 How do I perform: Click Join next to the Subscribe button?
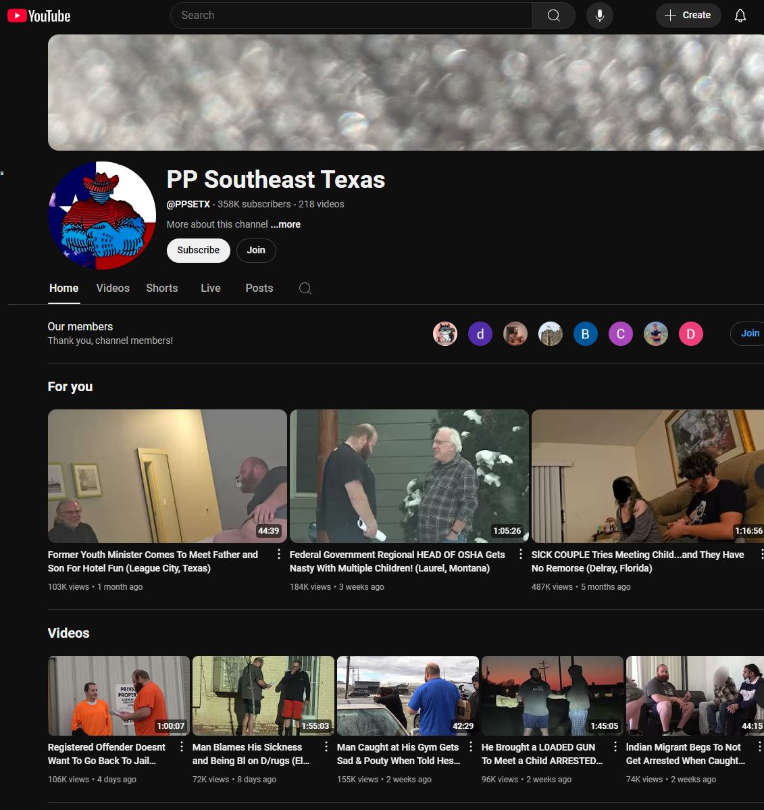[256, 251]
